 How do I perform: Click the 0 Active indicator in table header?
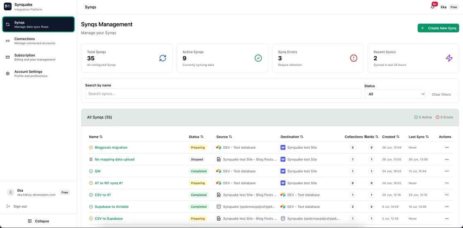click(x=423, y=117)
